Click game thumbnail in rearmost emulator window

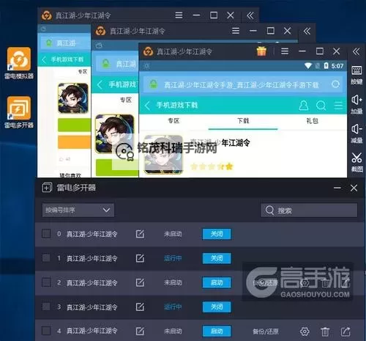pos(72,98)
